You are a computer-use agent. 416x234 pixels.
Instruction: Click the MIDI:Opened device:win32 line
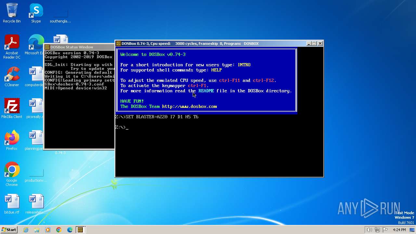(76, 88)
